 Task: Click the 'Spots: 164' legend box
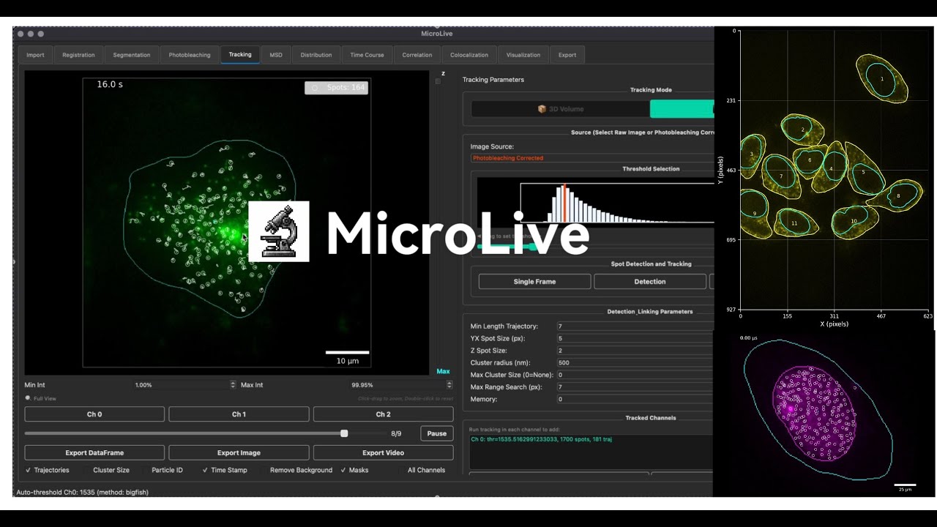pos(337,88)
